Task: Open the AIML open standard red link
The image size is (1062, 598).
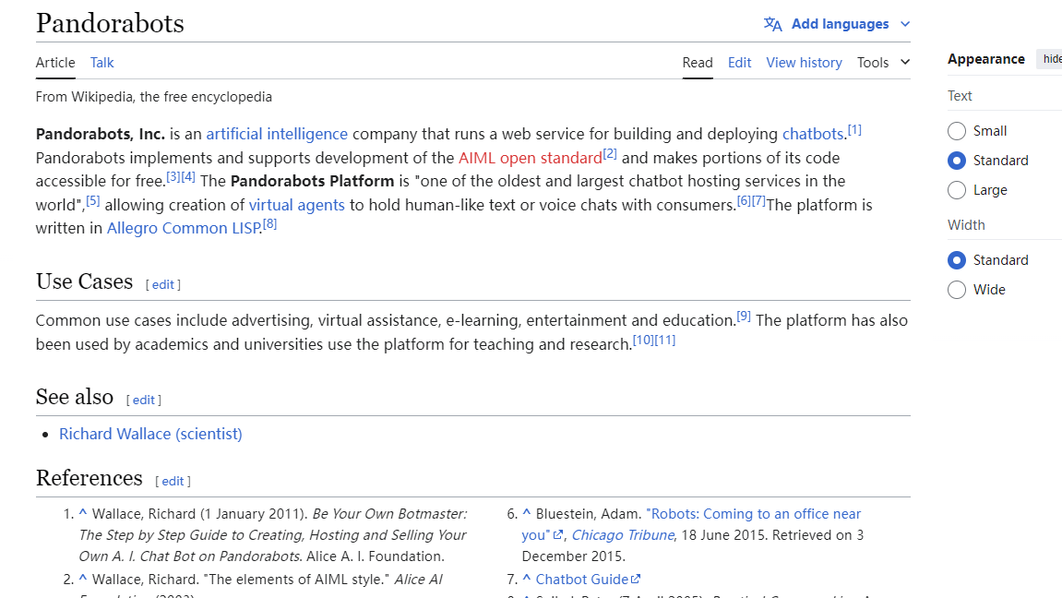Action: [x=531, y=158]
